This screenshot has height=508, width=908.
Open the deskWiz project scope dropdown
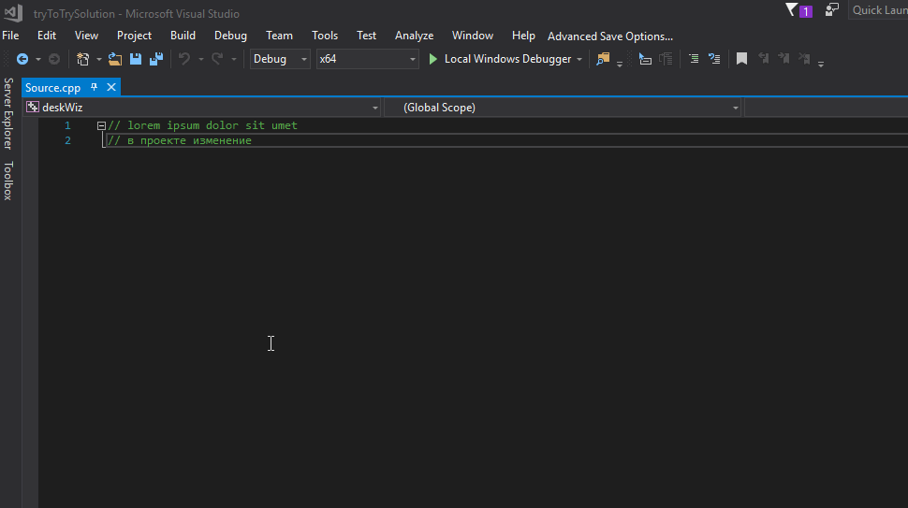(x=201, y=108)
